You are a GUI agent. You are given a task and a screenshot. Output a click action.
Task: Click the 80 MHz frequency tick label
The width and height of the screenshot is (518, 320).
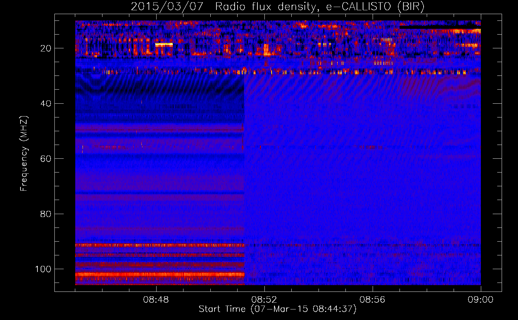click(46, 214)
